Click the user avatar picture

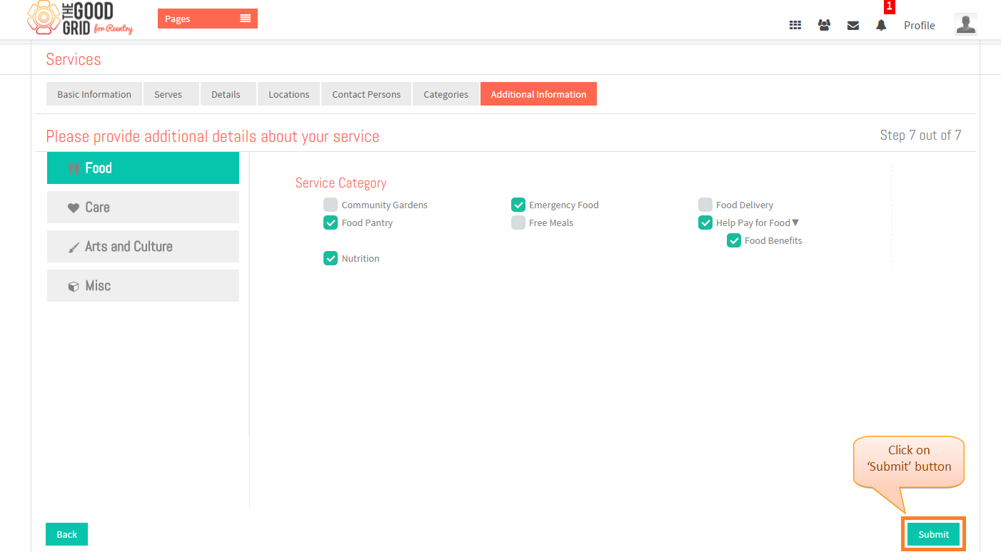tap(965, 24)
